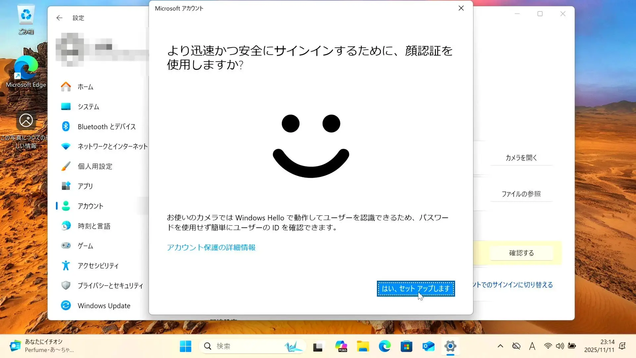
Task: Click the taskbar 検索 search box
Action: pyautogui.click(x=245, y=346)
